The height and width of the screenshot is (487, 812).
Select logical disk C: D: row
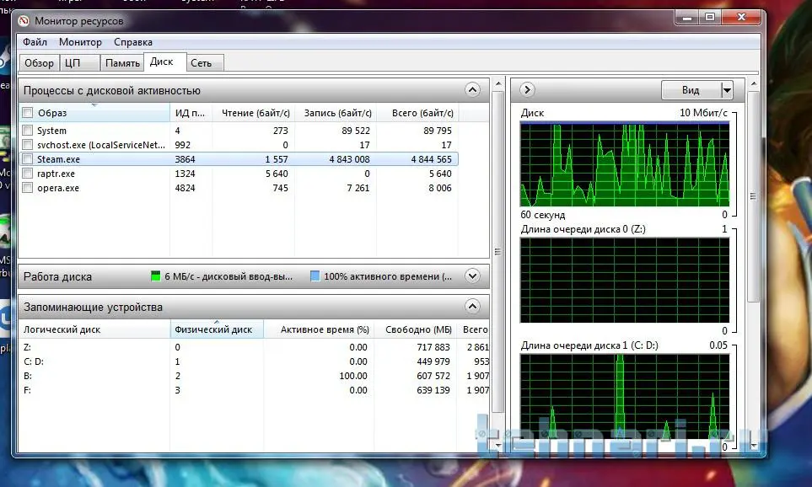254,361
